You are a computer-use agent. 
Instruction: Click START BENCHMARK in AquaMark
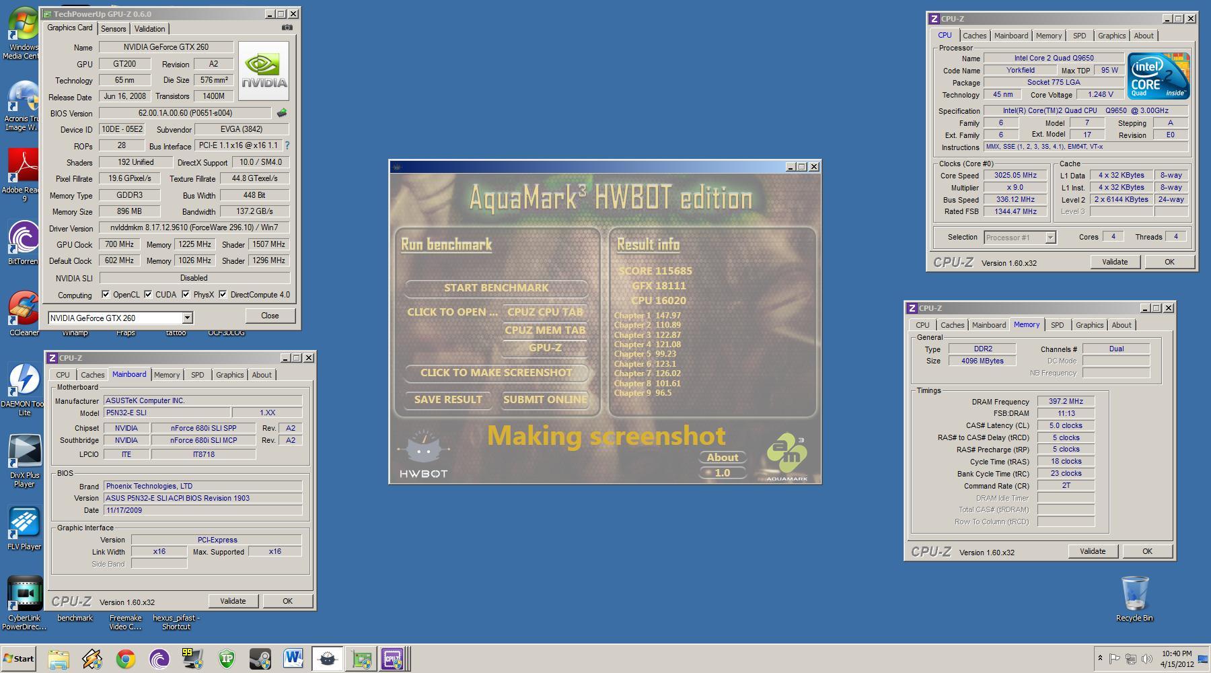497,287
